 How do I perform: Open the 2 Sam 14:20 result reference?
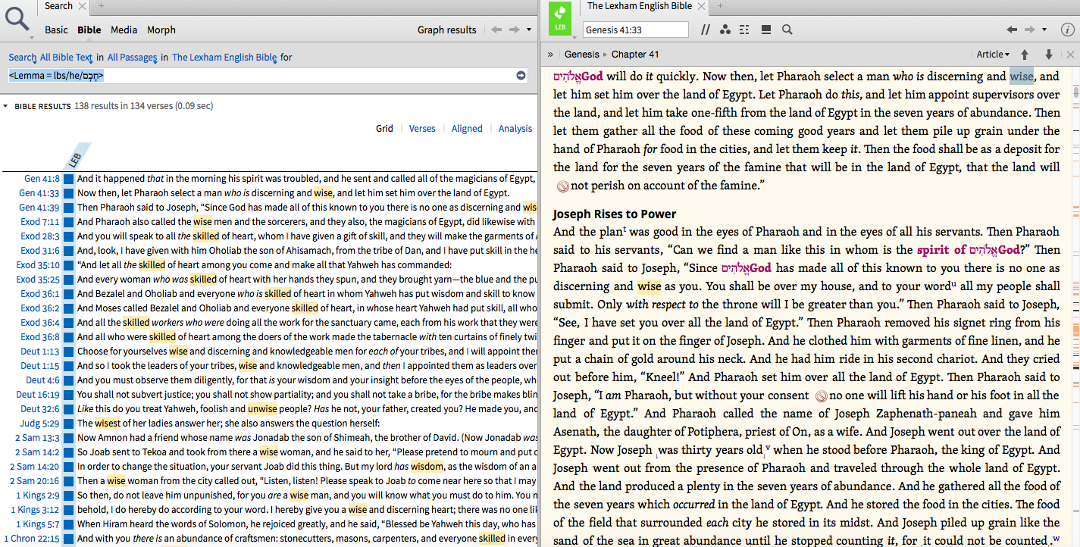coord(35,467)
